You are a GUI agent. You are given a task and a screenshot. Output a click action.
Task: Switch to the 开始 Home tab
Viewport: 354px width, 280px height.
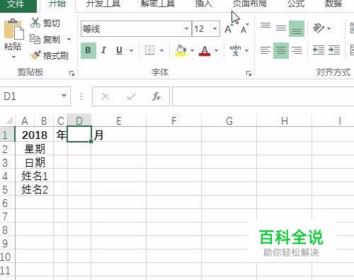click(x=57, y=4)
